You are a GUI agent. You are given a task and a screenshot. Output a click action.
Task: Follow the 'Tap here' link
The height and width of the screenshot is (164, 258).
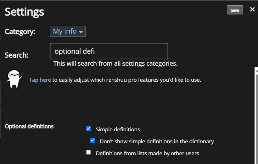tap(40, 80)
